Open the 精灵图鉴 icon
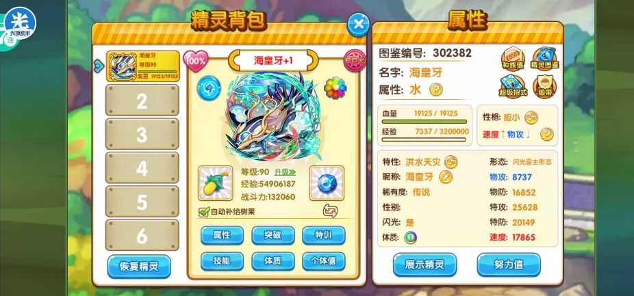The width and height of the screenshot is (634, 296). coord(544,59)
